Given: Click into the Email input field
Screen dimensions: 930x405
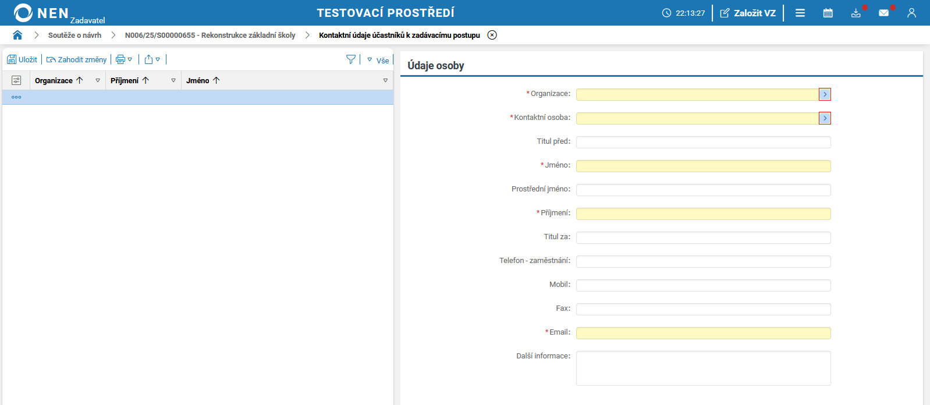Looking at the screenshot, I should click(703, 333).
